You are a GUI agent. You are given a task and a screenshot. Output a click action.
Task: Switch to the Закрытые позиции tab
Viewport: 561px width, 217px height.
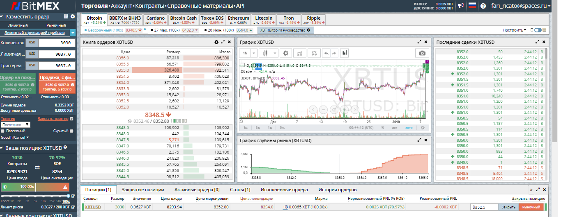tap(143, 190)
